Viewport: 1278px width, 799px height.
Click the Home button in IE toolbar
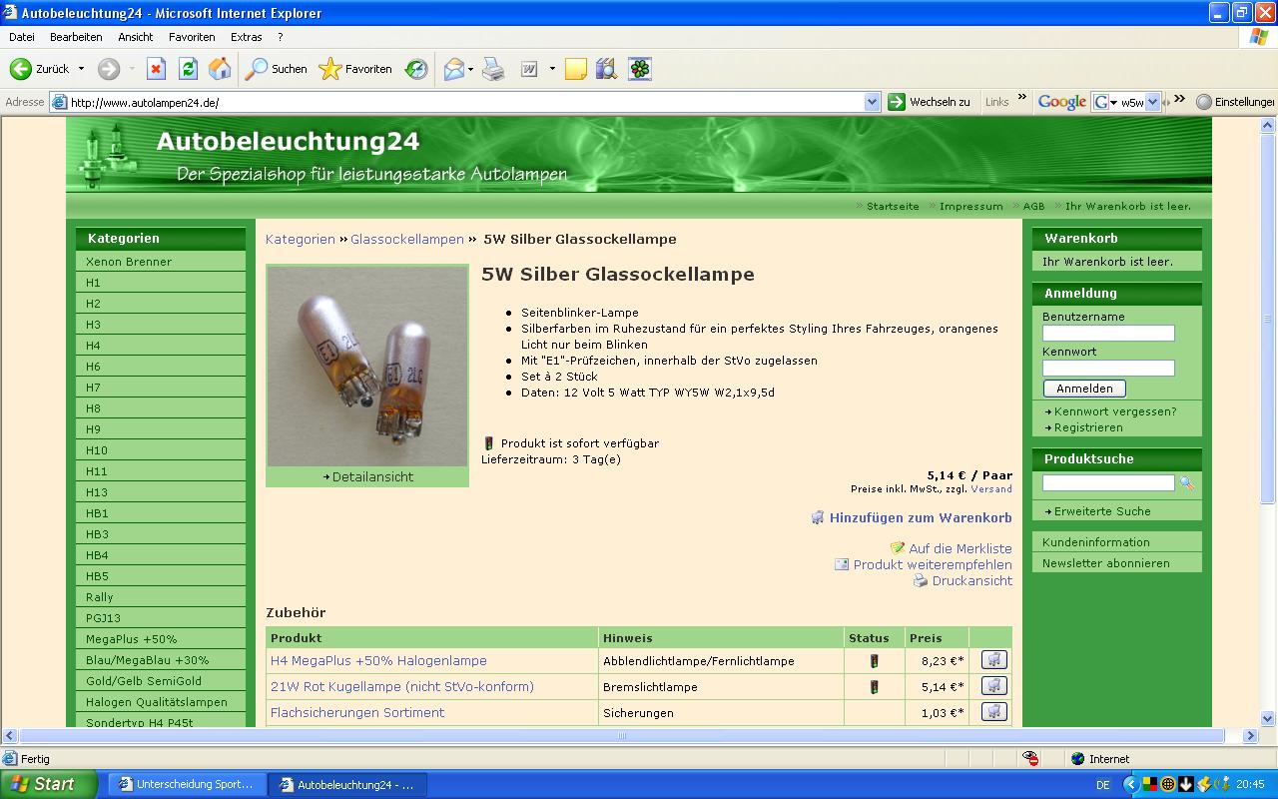[x=220, y=69]
